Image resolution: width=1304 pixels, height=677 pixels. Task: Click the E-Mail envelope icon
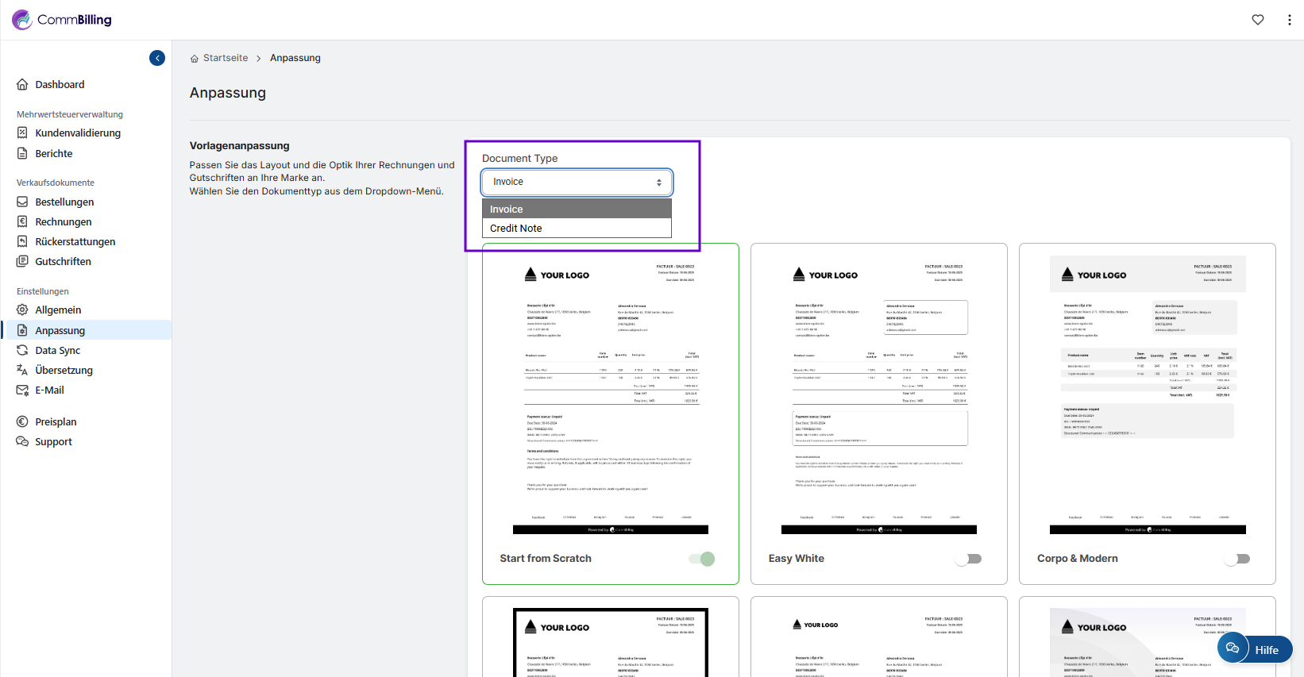tap(22, 390)
